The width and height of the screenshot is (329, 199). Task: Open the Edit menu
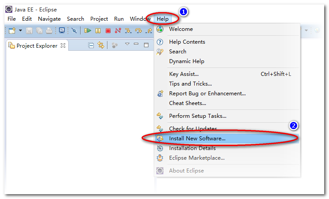pos(27,19)
